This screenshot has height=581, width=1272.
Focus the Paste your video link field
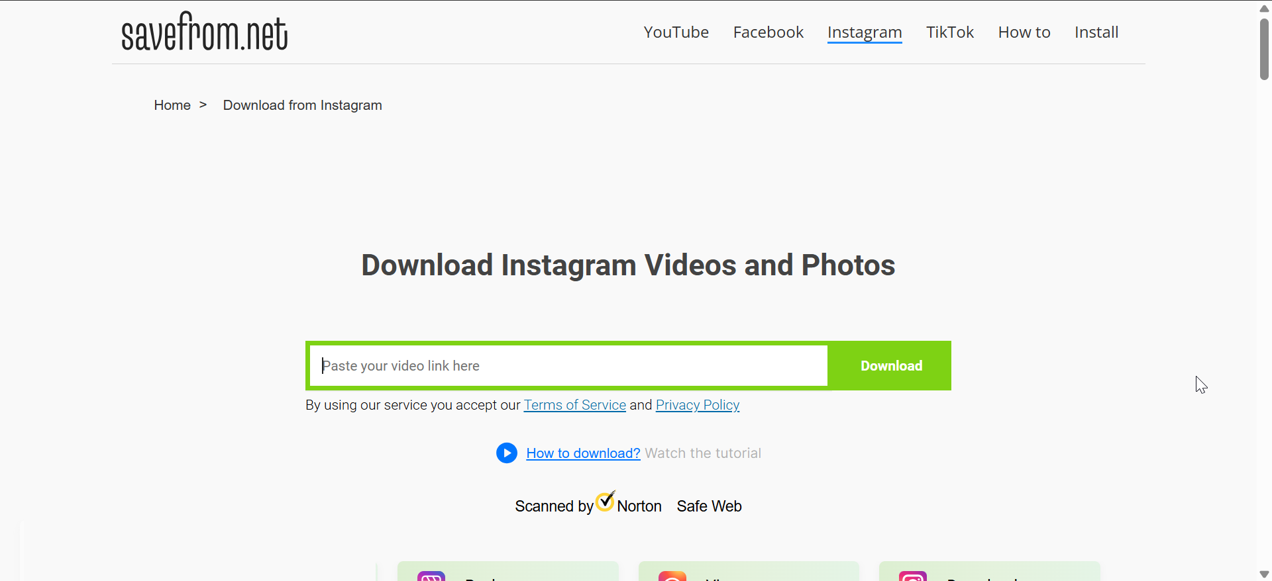[568, 365]
